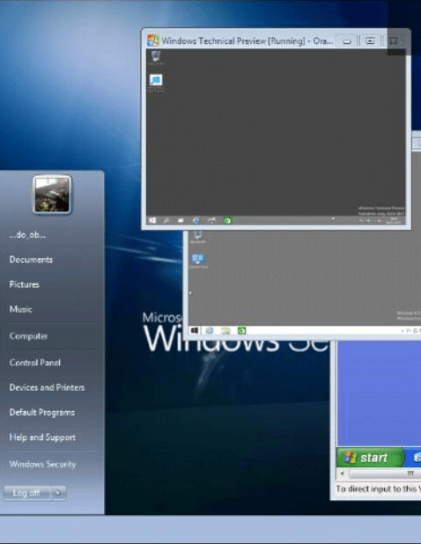Open File Explorer in Technical Preview taskbar
Image resolution: width=421 pixels, height=544 pixels.
tap(211, 220)
